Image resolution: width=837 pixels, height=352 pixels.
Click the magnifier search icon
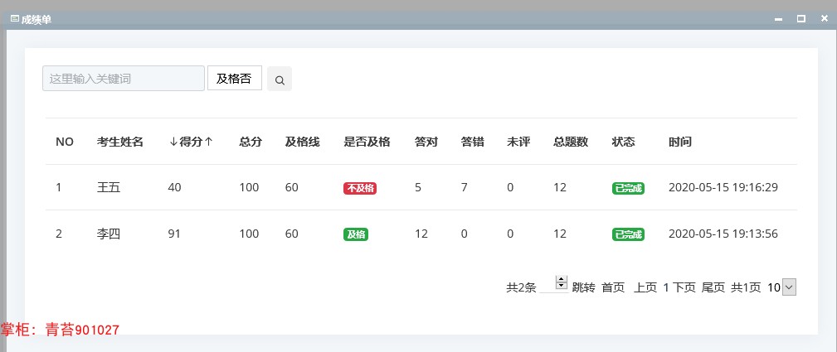[x=280, y=80]
